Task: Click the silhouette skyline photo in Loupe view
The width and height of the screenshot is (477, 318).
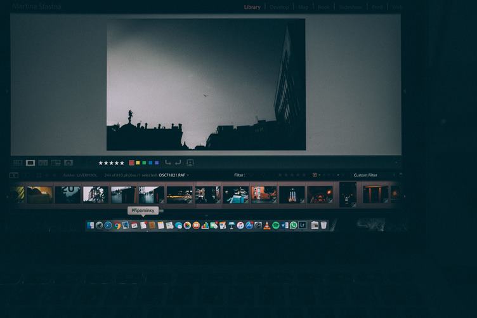Action: point(206,84)
